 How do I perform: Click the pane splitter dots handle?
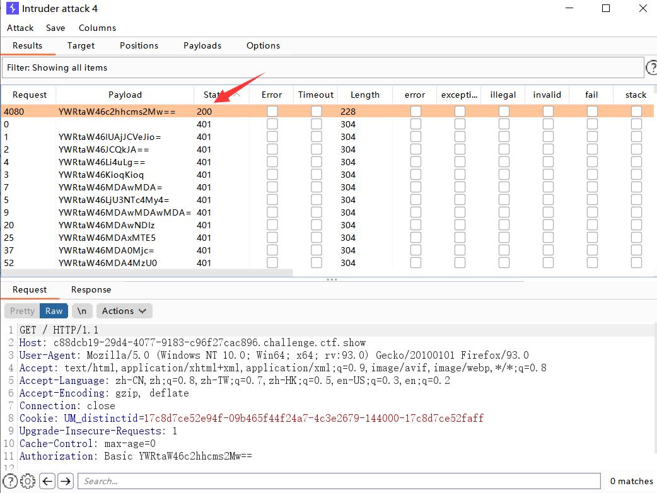(332, 279)
